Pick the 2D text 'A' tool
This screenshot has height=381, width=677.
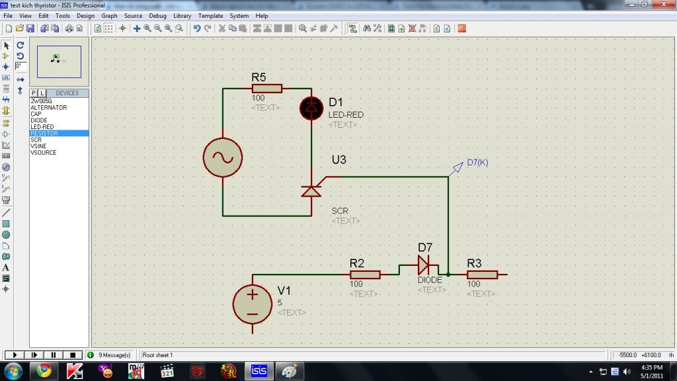(5, 268)
